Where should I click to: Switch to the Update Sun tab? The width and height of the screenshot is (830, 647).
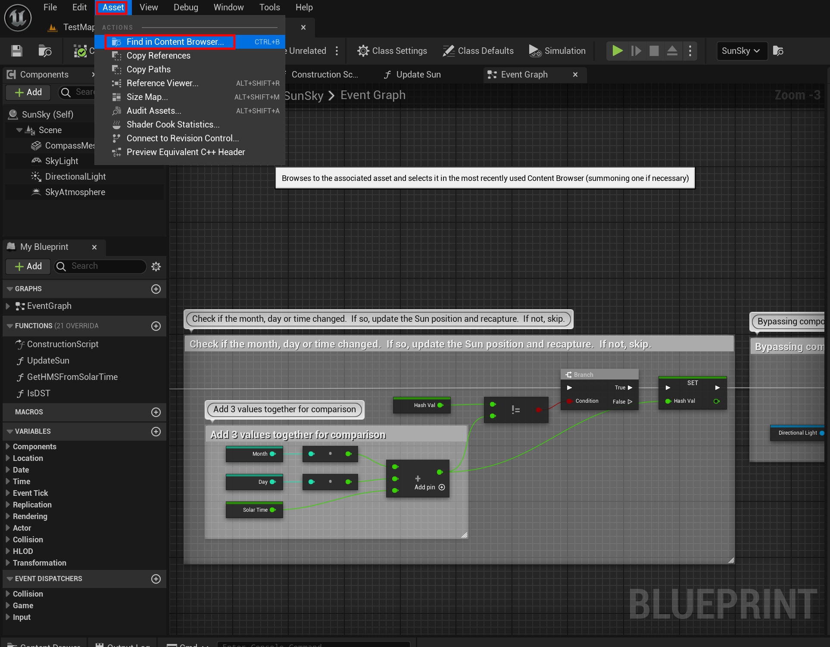412,75
